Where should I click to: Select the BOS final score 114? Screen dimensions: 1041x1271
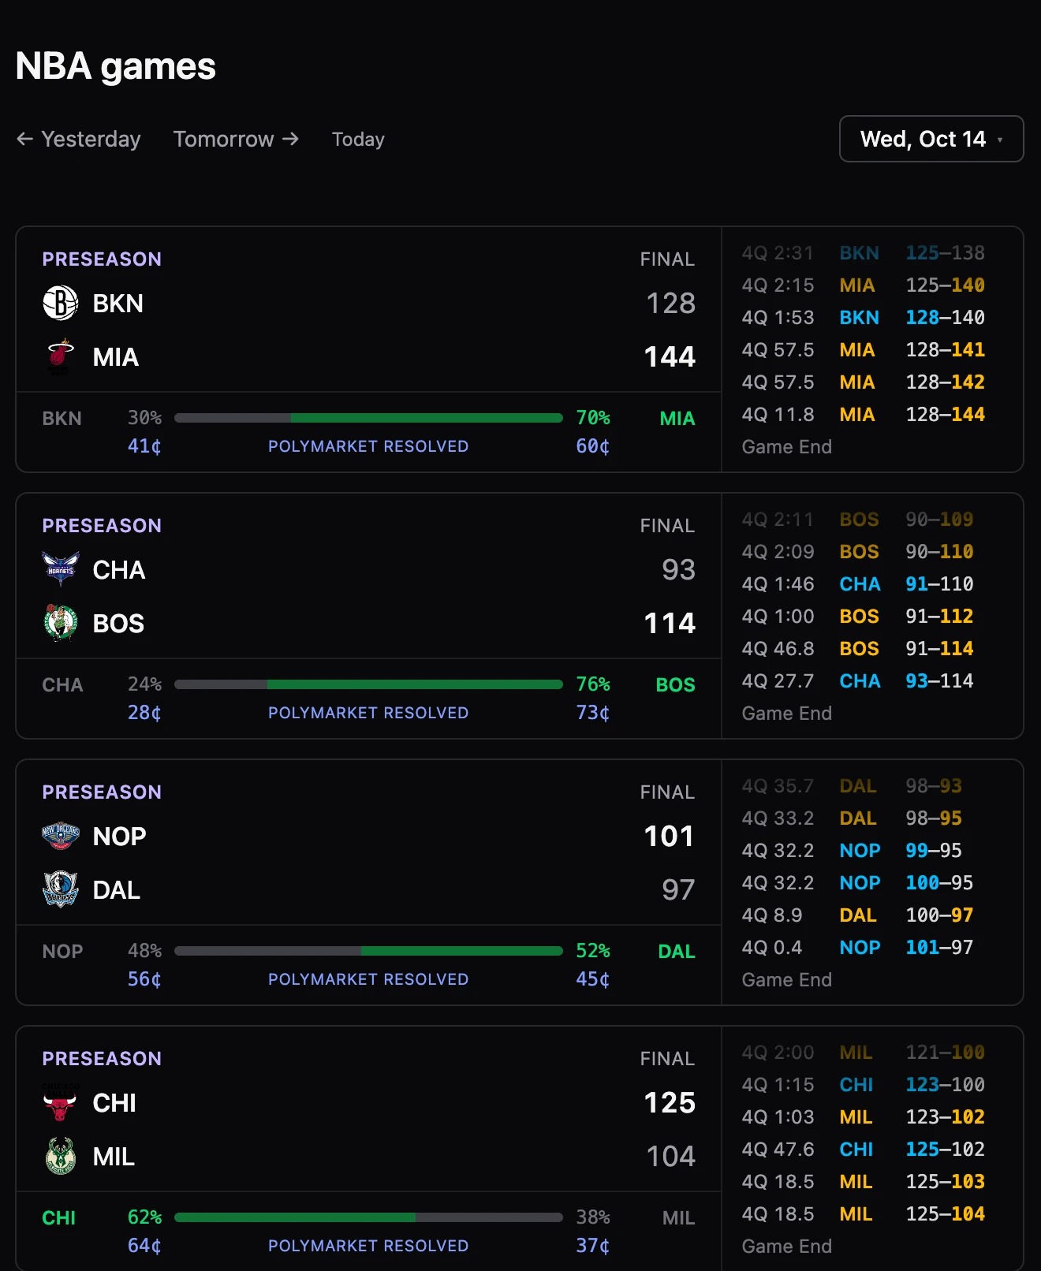(x=670, y=624)
